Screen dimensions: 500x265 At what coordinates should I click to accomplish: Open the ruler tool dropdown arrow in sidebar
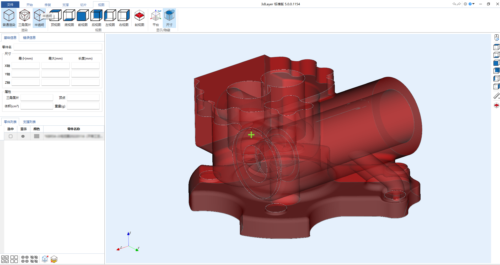click(x=499, y=98)
